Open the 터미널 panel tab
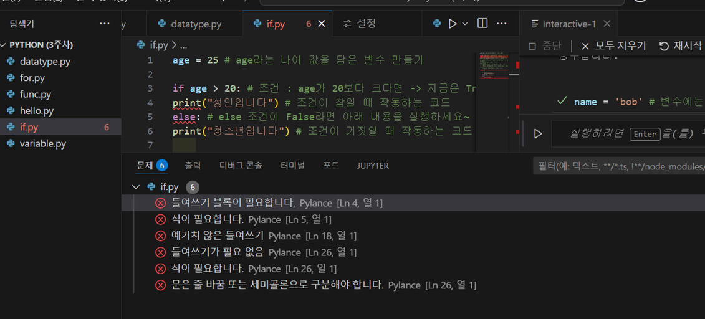This screenshot has height=319, width=705. coord(292,166)
